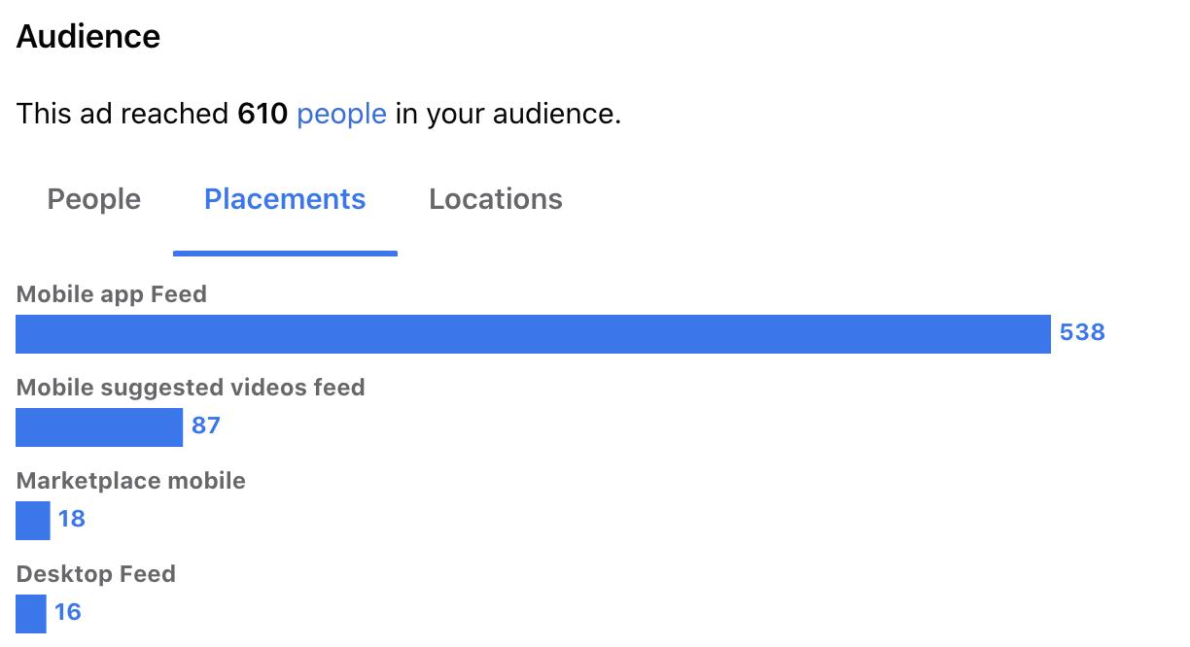Click the Desktop Feed bar
This screenshot has width=1190, height=647.
(x=31, y=613)
